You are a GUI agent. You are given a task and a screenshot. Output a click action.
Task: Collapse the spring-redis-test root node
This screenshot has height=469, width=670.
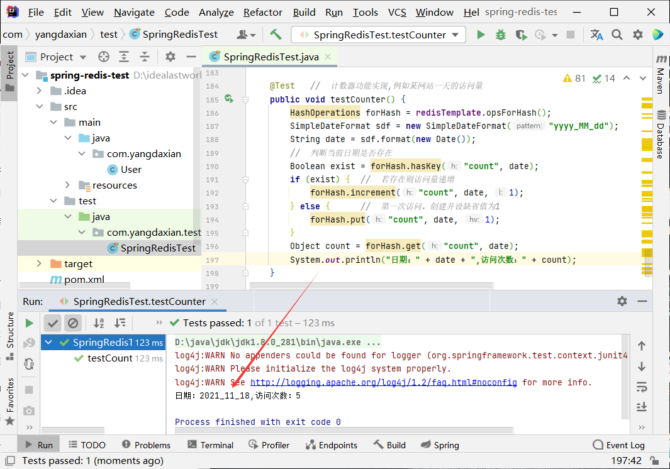click(26, 75)
